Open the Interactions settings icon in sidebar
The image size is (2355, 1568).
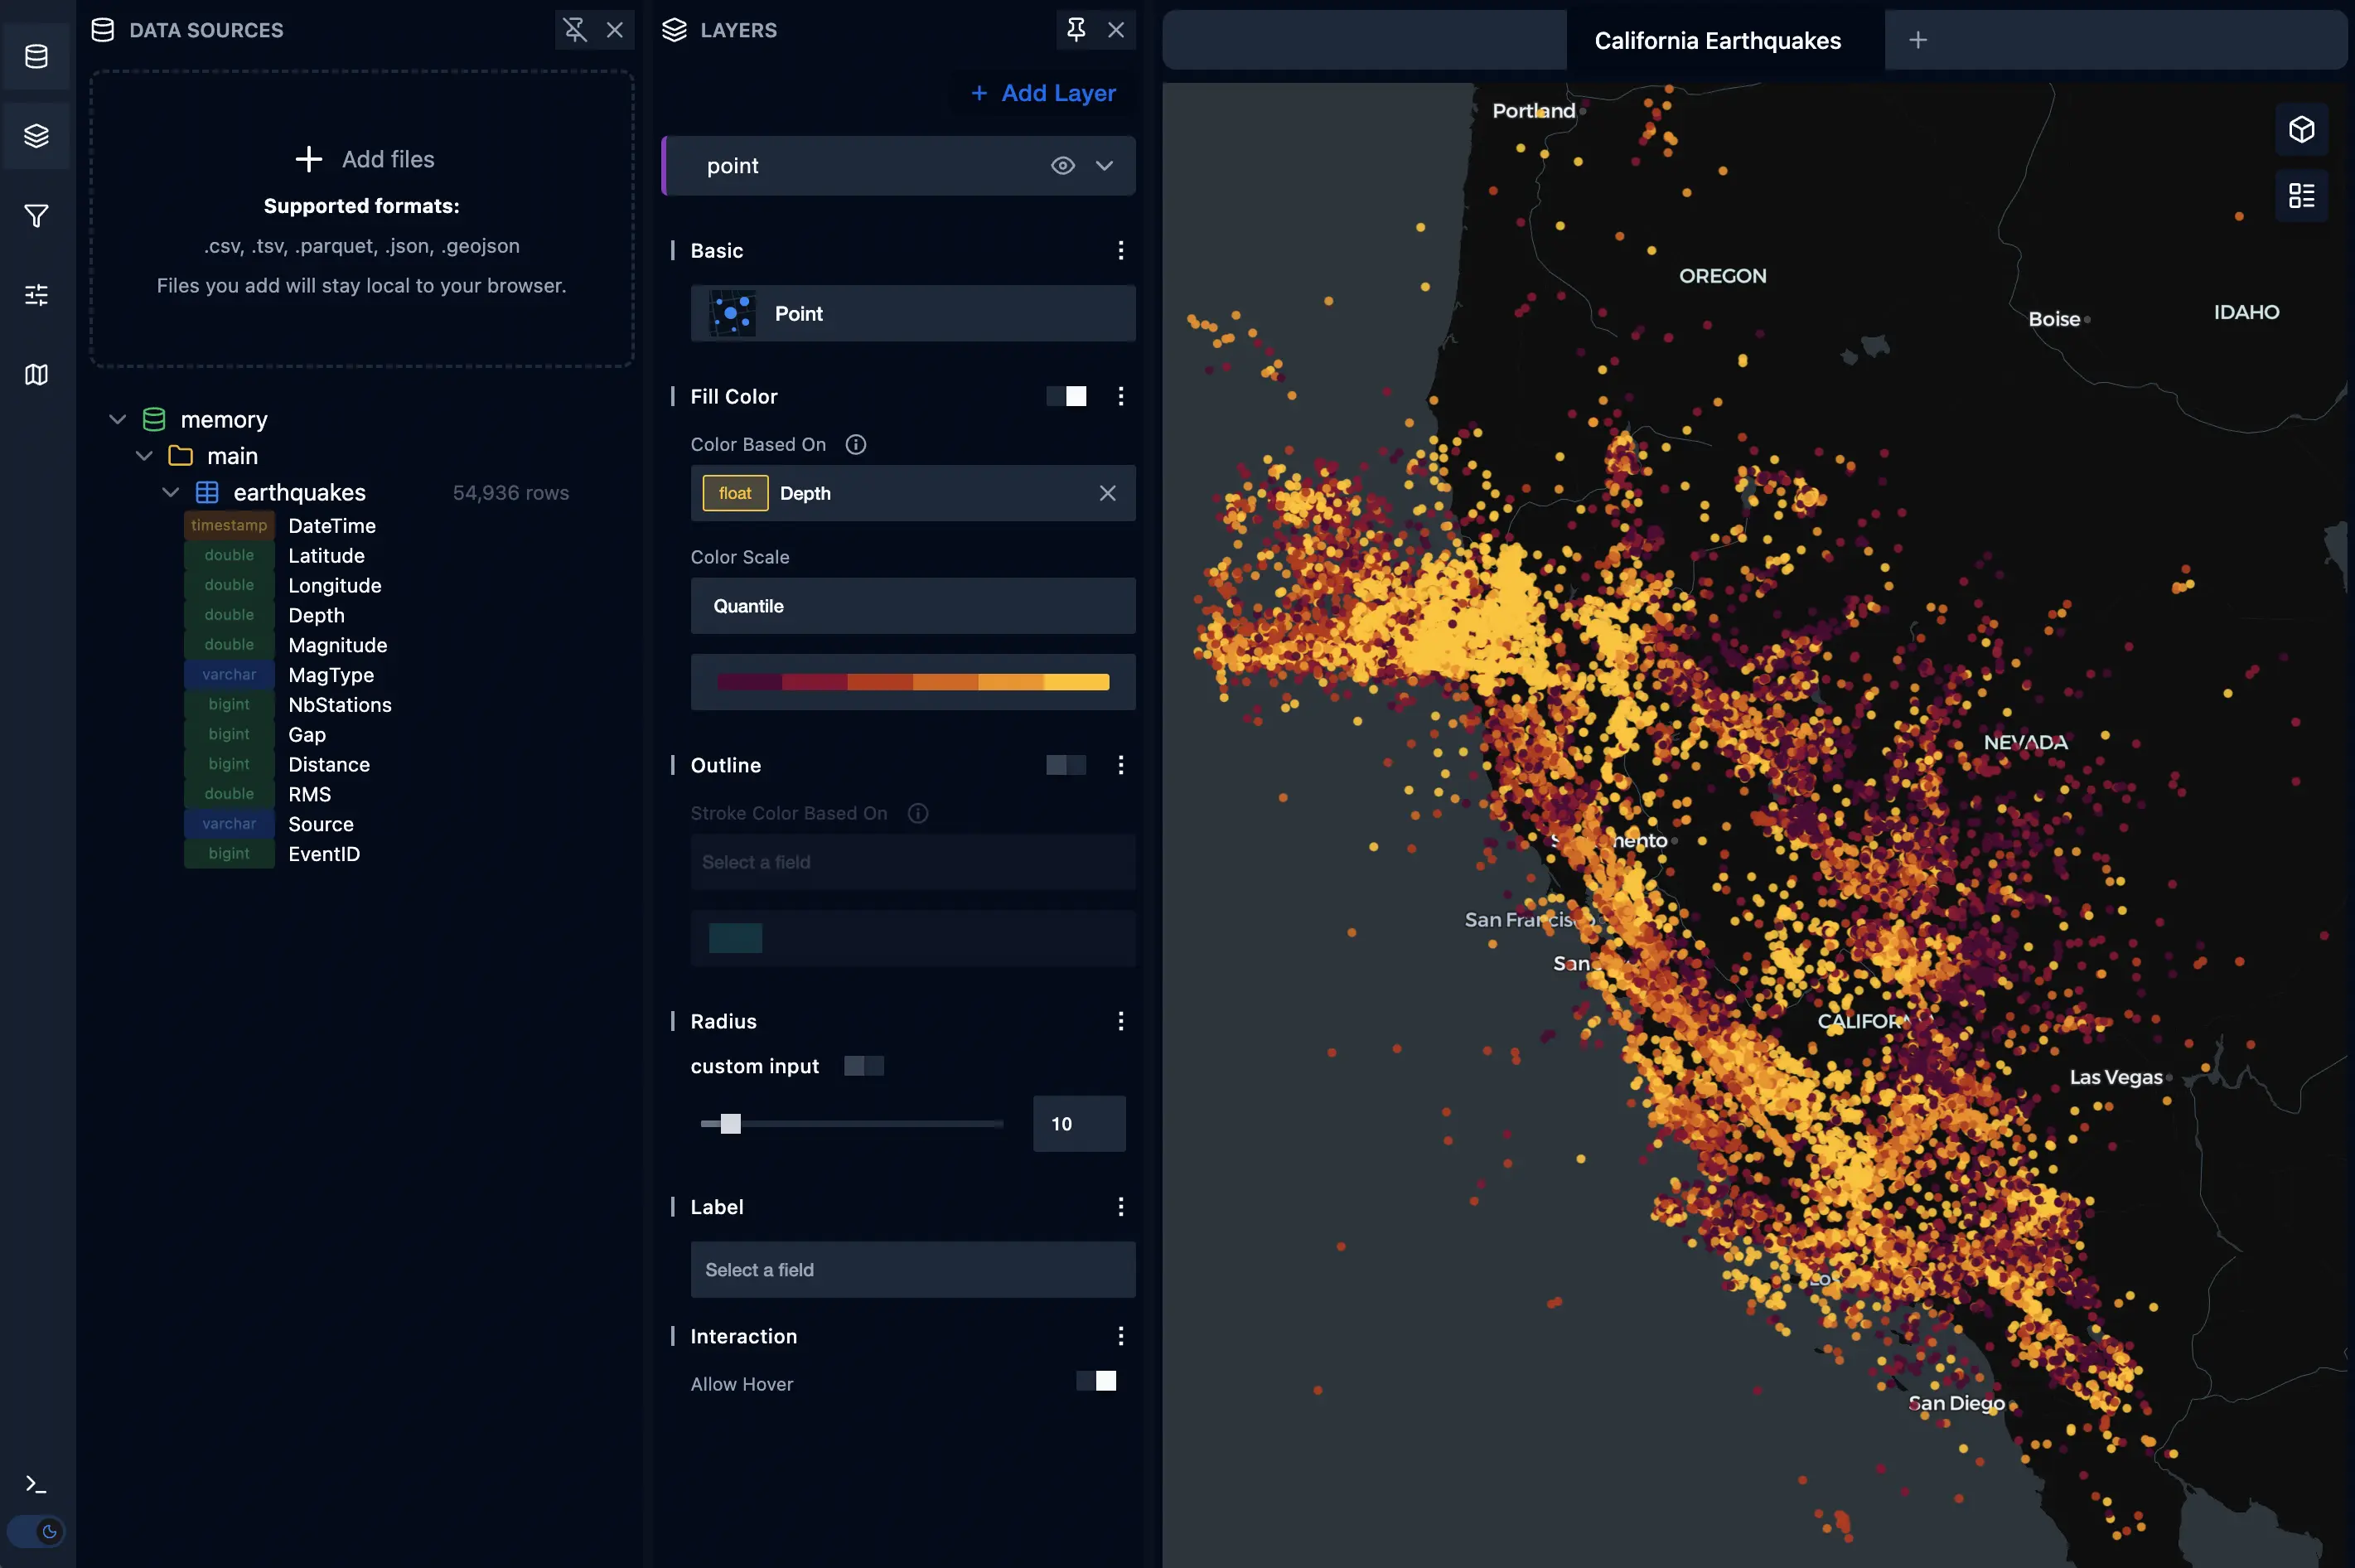click(x=36, y=294)
